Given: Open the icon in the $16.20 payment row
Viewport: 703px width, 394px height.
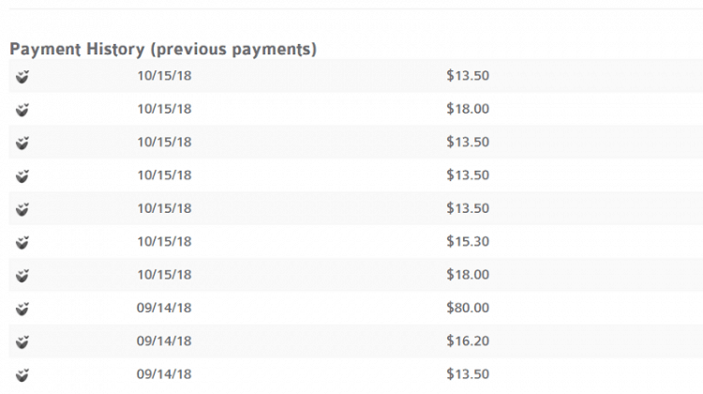Looking at the screenshot, I should pos(22,342).
